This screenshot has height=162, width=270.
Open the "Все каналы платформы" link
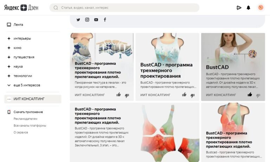click(x=30, y=126)
